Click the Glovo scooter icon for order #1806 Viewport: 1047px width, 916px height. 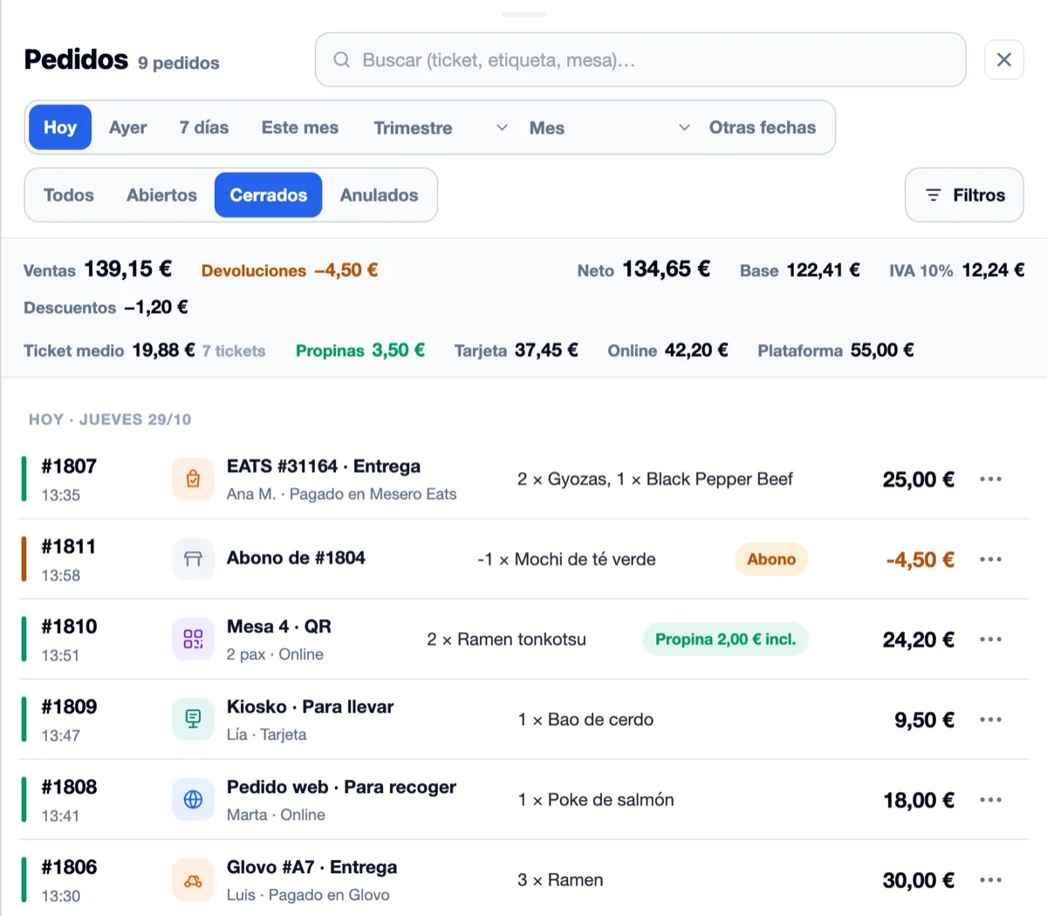[x=193, y=880]
